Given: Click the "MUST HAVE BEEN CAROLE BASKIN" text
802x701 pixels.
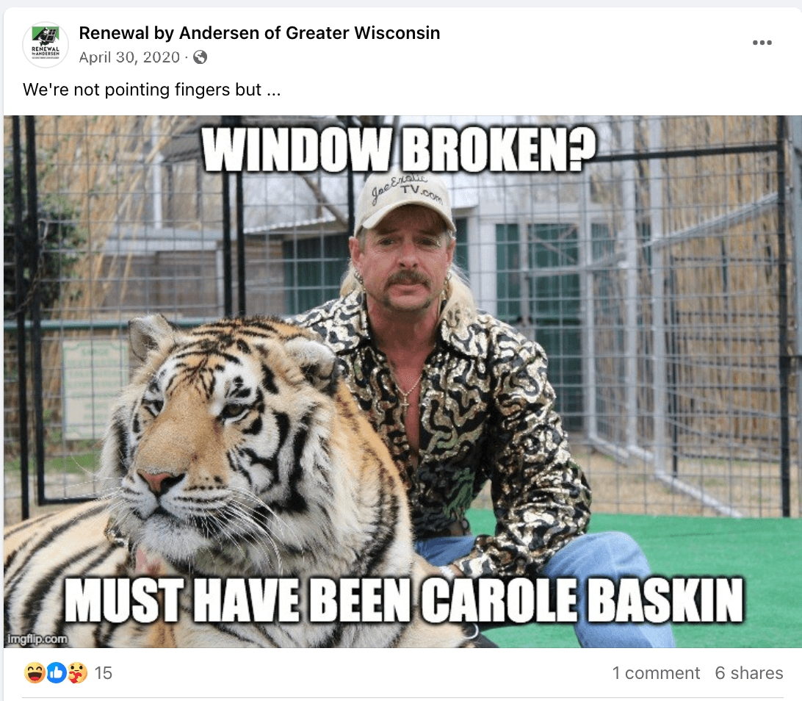Looking at the screenshot, I should 403,600.
